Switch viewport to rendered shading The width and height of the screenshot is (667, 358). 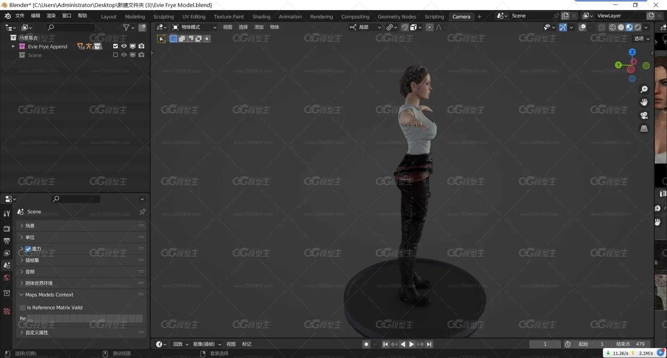click(x=637, y=27)
